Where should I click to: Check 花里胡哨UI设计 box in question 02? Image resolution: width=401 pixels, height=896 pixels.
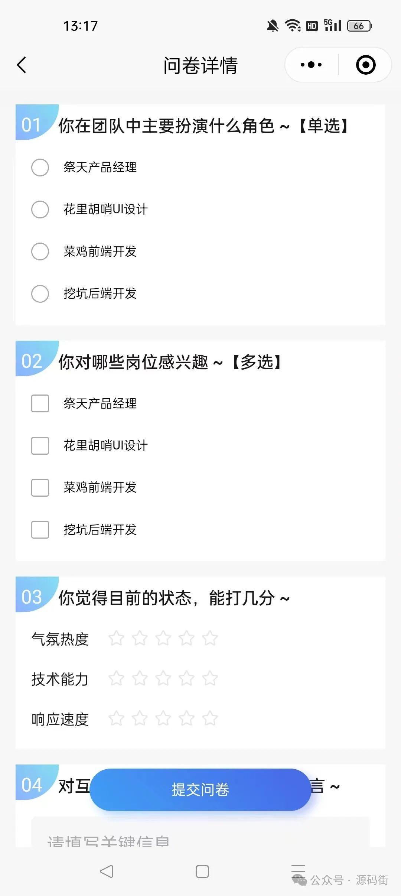coord(40,445)
